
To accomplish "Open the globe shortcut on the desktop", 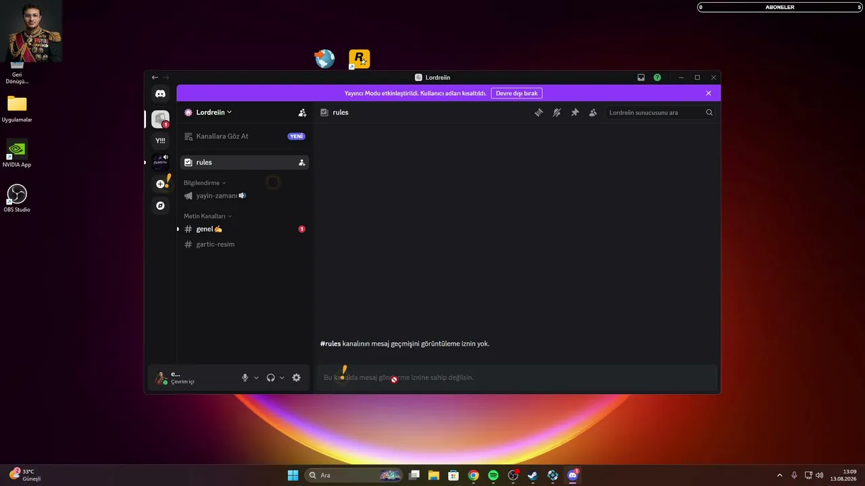I will coord(325,59).
